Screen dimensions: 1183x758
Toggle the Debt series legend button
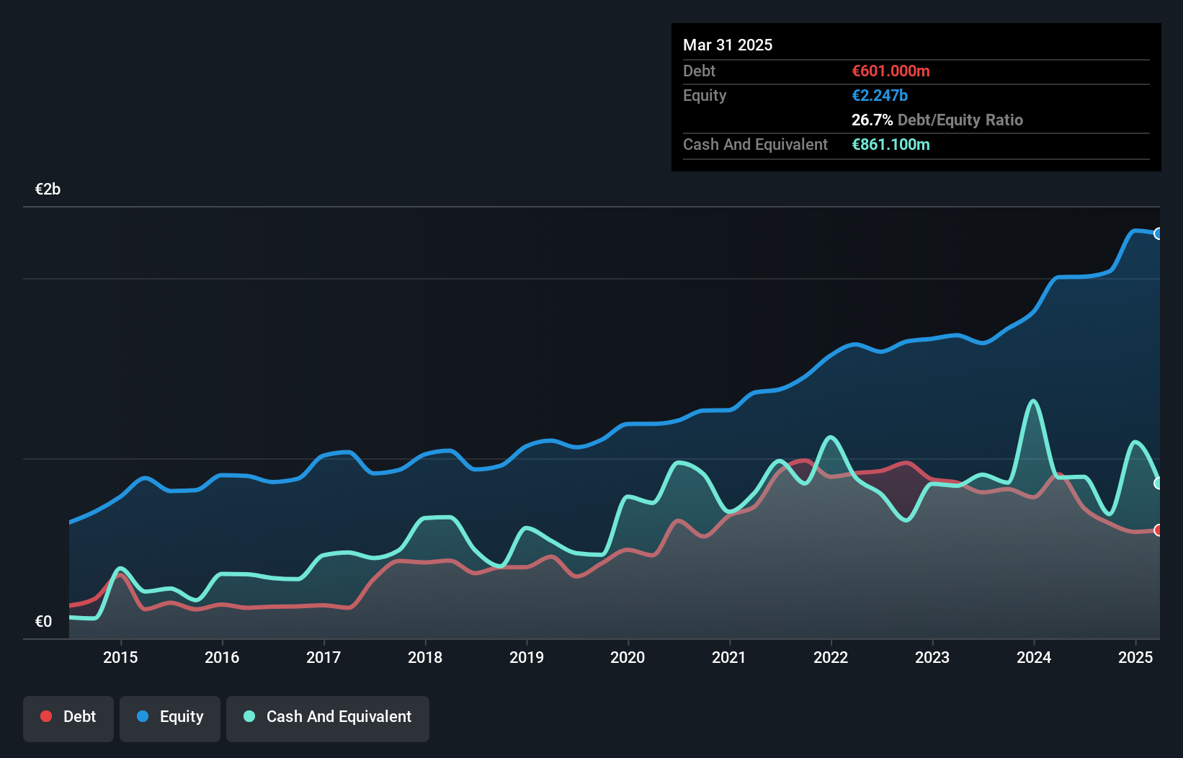(x=68, y=718)
